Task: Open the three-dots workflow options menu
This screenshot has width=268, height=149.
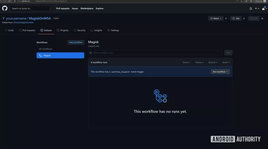Action: pos(228,53)
